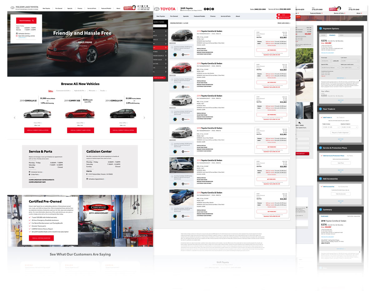Select the Cars vehicle category tab

click(x=51, y=91)
